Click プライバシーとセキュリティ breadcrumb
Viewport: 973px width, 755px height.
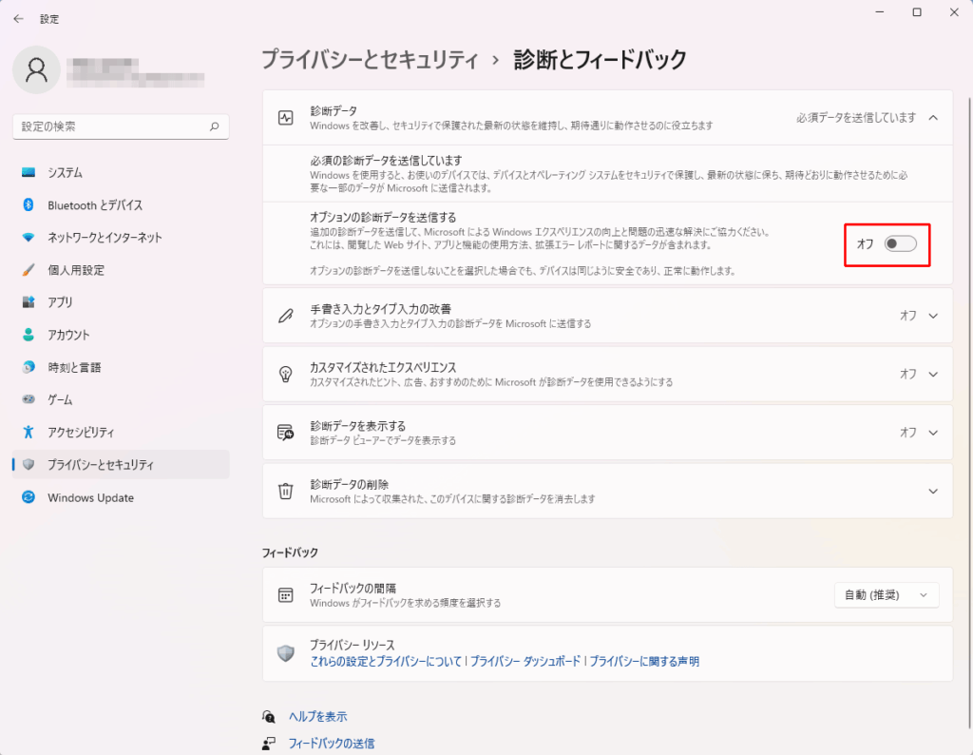pos(370,60)
